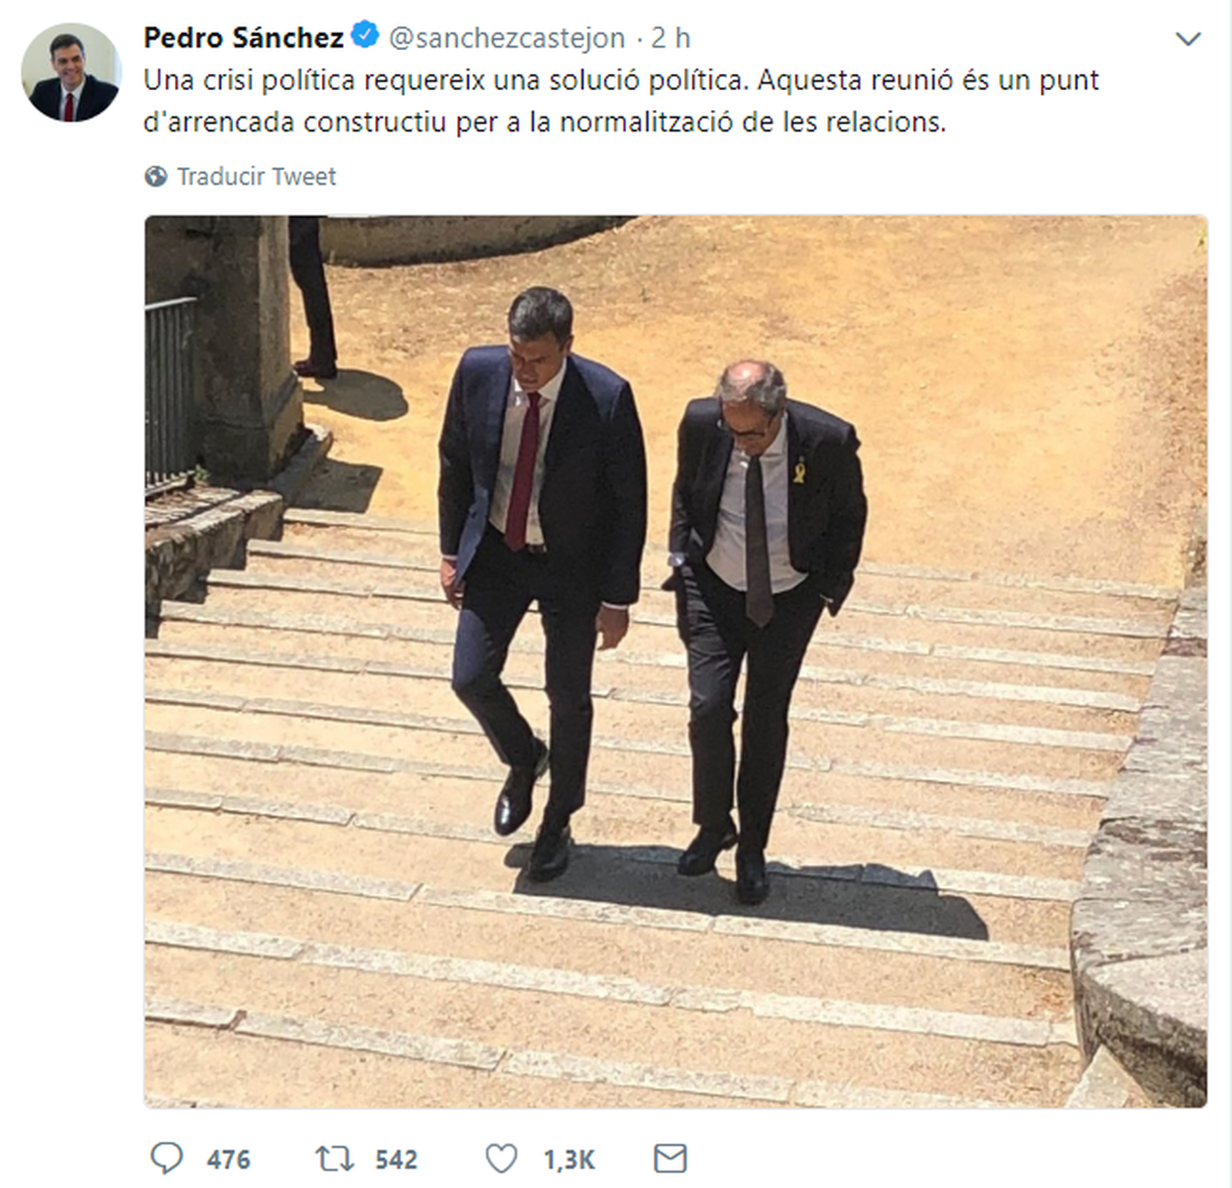Click the globe icon beside Traducir Tweet

click(156, 176)
